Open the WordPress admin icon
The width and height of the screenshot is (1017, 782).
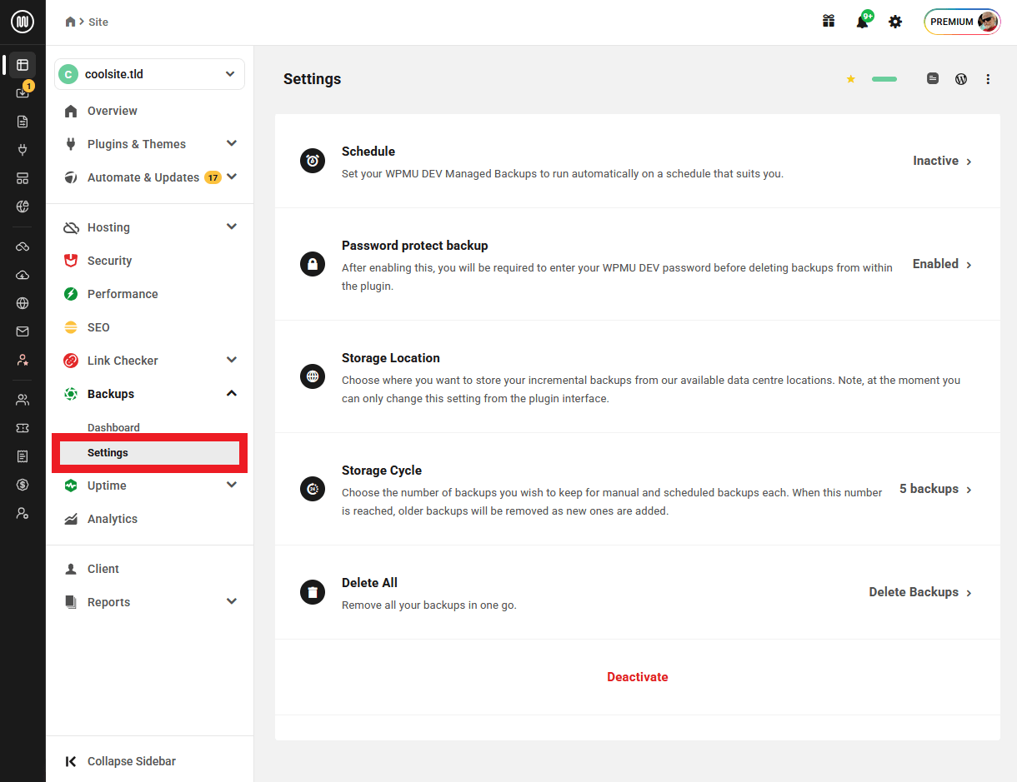[961, 79]
